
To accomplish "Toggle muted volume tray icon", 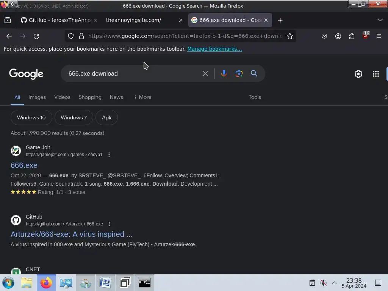I will [x=323, y=283].
